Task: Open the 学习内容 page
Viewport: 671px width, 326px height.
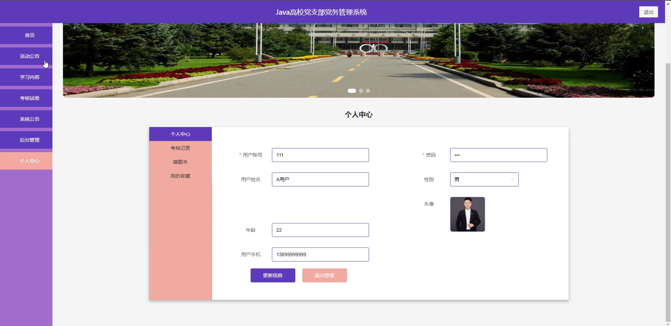Action: tap(26, 77)
